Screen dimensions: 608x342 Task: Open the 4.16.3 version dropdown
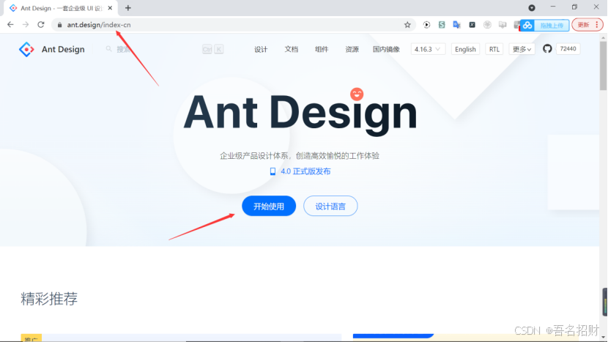click(x=427, y=49)
